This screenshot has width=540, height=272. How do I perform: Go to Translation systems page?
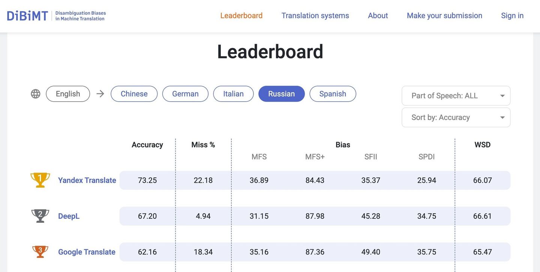(315, 16)
